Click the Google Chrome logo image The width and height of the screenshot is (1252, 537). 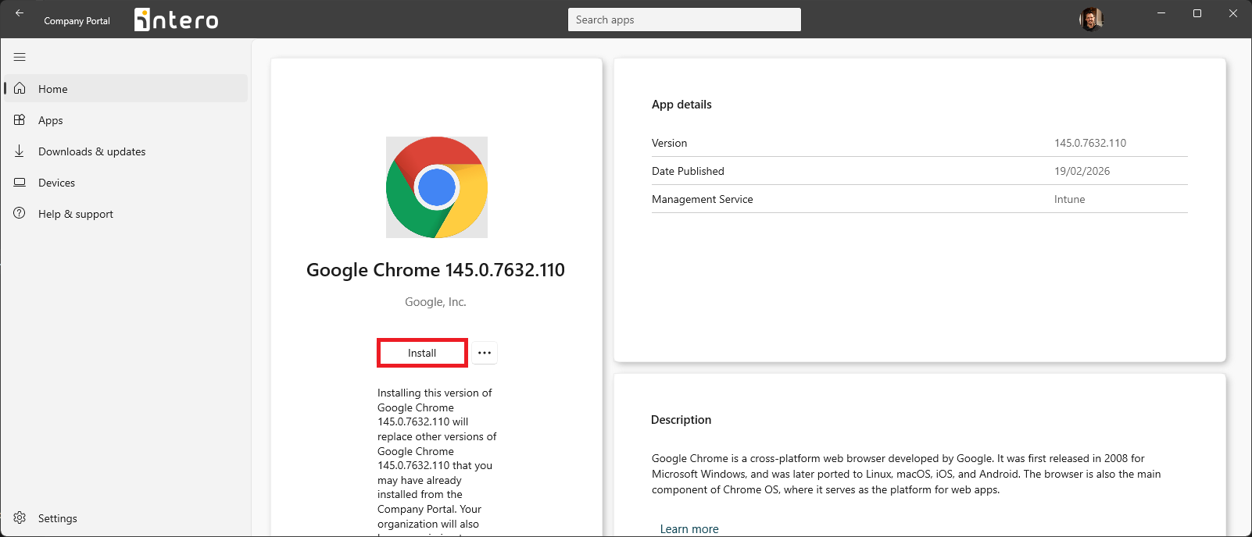(437, 187)
